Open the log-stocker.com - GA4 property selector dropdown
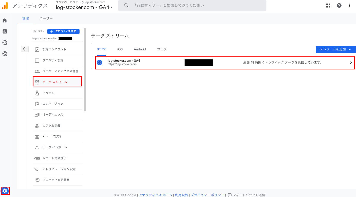 tap(84, 7)
